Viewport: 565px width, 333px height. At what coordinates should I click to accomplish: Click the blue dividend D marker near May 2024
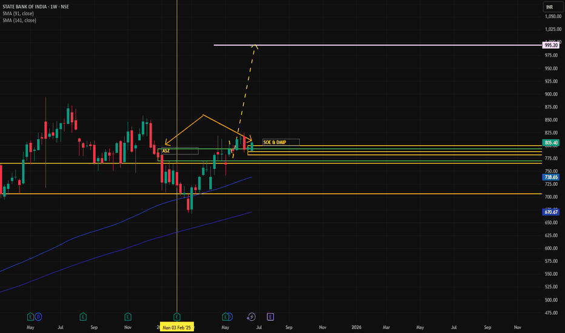[x=38, y=317]
